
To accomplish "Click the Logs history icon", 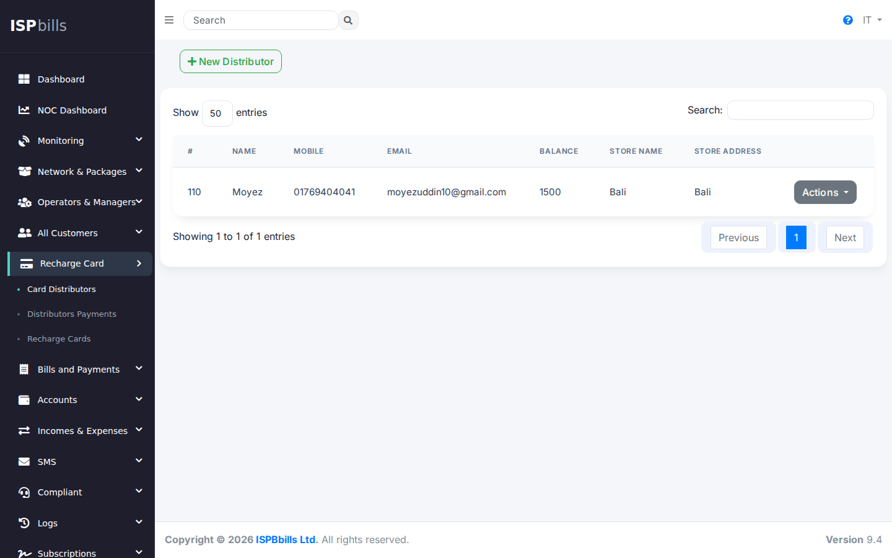I will pyautogui.click(x=24, y=523).
